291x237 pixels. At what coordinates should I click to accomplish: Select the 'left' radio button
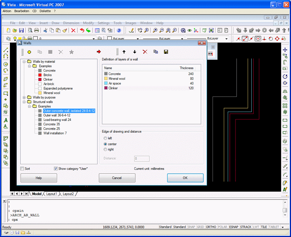(105, 138)
